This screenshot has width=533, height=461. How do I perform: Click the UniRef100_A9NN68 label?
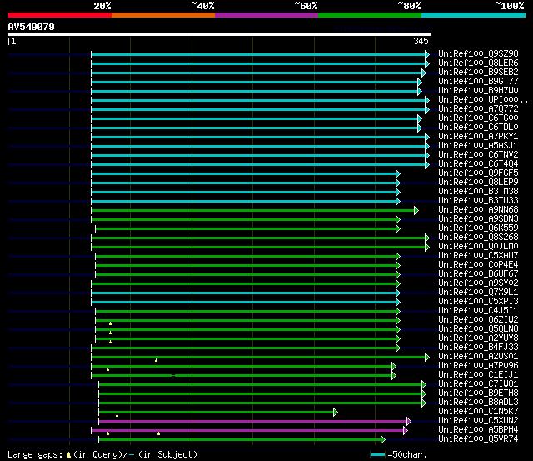tap(478, 210)
